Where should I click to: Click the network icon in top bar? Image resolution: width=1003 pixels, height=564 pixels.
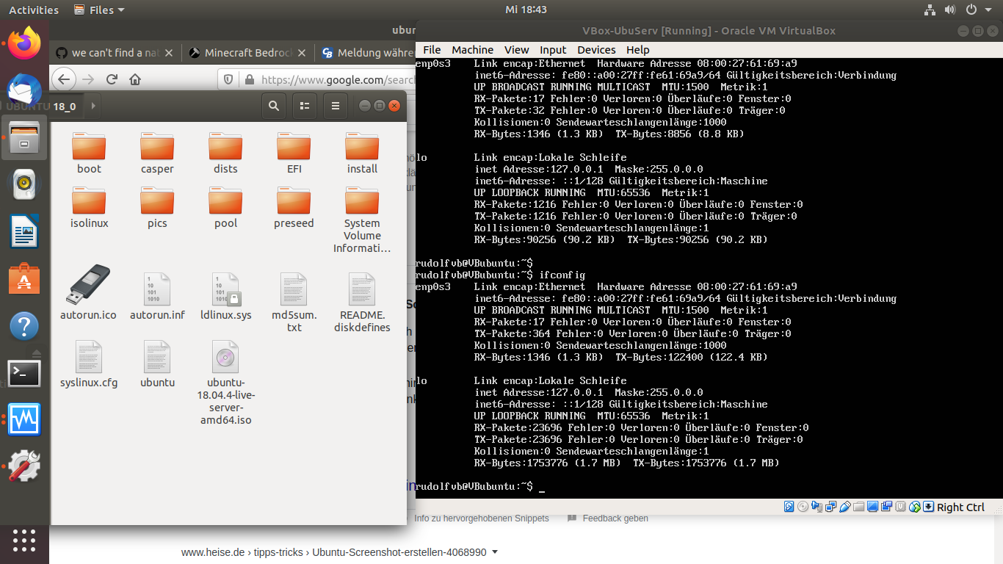pyautogui.click(x=929, y=10)
